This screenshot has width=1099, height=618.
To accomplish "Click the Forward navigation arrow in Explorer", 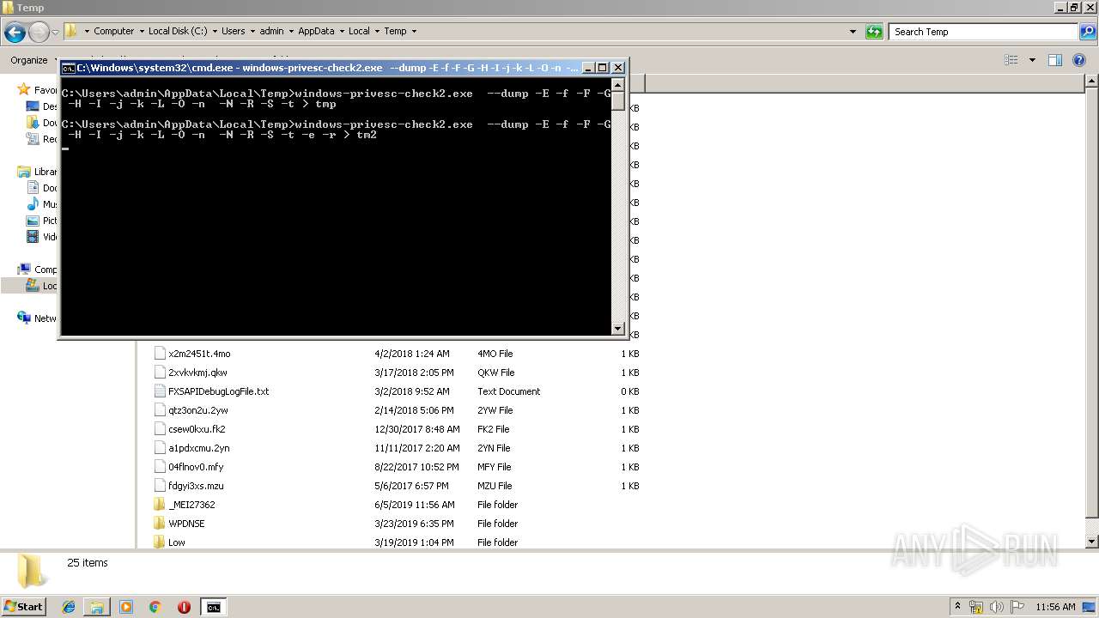I will pyautogui.click(x=39, y=33).
